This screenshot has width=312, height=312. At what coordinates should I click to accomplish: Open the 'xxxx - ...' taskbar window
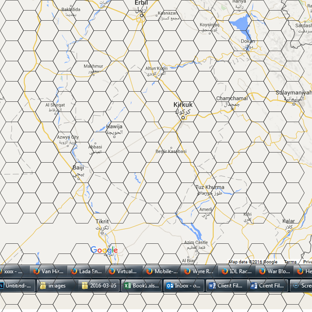point(14,271)
